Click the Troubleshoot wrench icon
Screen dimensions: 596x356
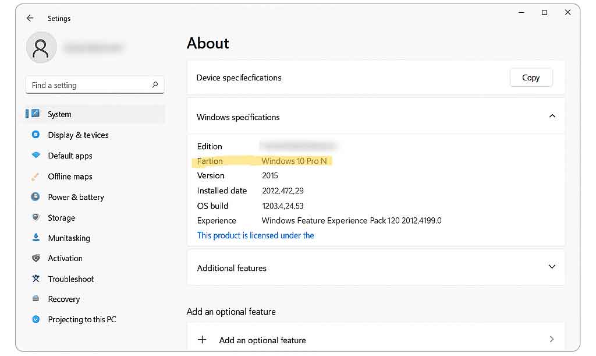pyautogui.click(x=36, y=279)
